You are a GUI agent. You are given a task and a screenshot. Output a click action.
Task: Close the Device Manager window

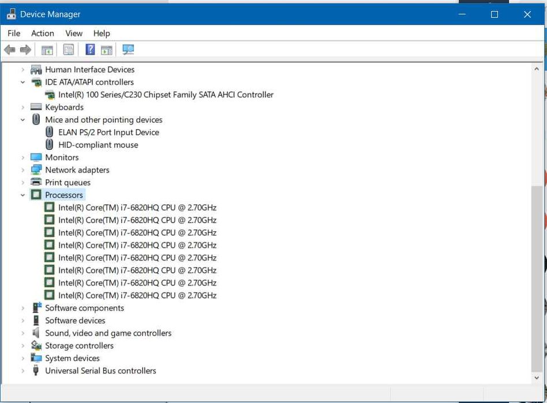click(x=527, y=14)
